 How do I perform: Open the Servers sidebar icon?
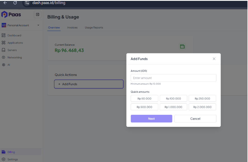click(3, 50)
